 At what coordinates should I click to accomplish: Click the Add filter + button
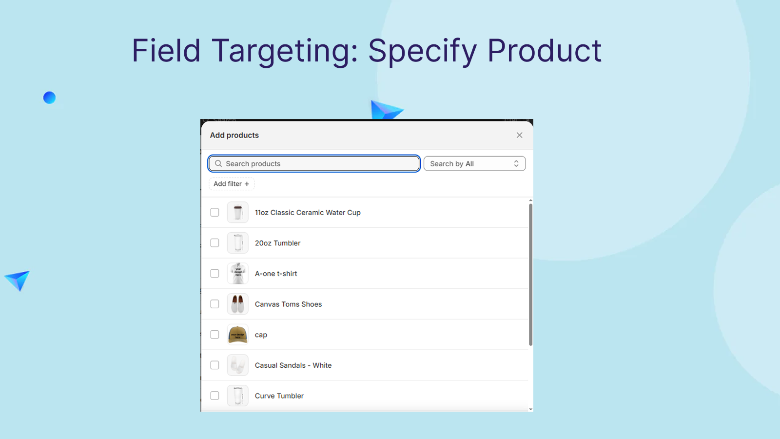(x=232, y=184)
